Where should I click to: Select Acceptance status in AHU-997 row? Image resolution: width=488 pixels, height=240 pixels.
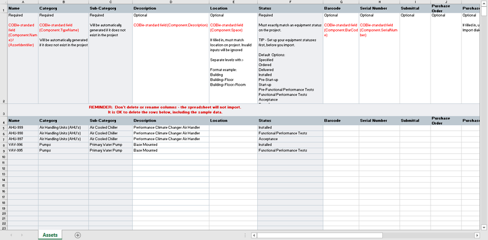[290, 139]
